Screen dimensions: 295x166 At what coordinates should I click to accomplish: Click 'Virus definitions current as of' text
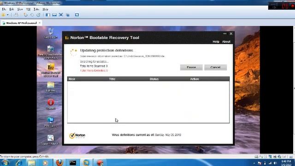coord(133,135)
